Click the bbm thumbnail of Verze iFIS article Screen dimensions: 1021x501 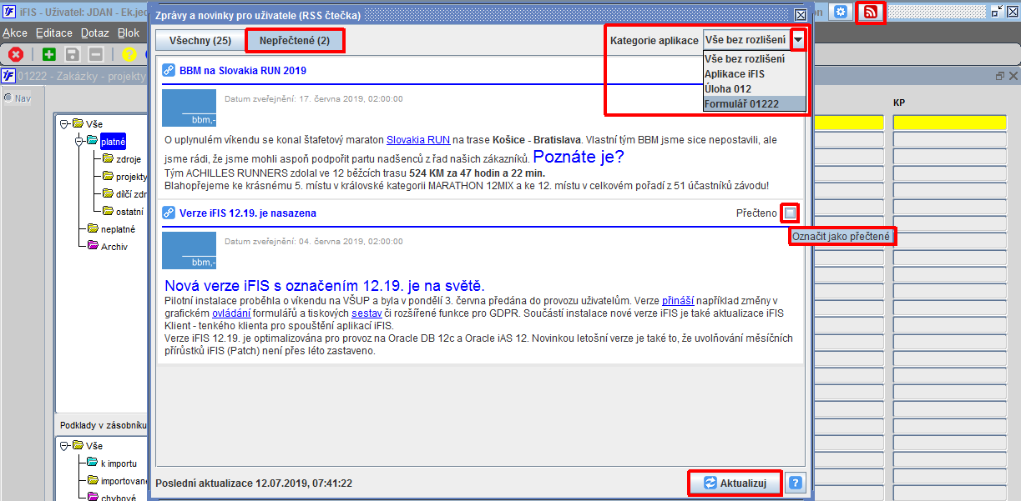189,249
